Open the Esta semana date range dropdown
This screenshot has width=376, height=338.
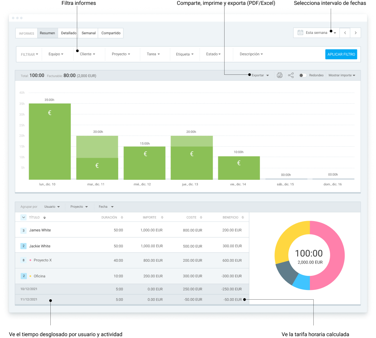[x=317, y=33]
